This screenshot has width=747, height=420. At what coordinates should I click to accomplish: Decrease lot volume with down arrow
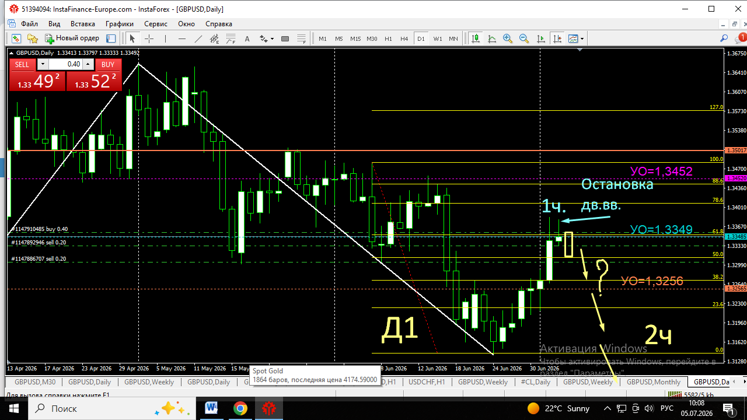[43, 64]
